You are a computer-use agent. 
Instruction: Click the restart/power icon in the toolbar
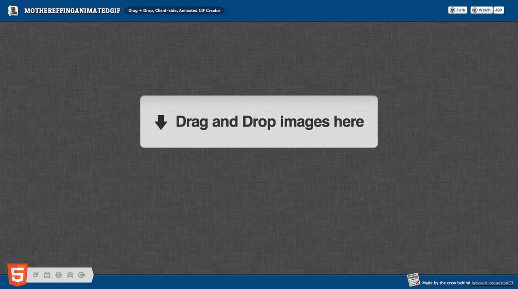81,275
